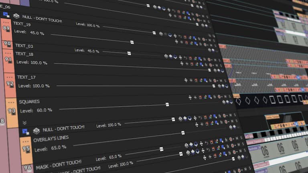Click the TEXT_17 level slider handle
Viewport: 308px width, 173px height.
pyautogui.click(x=214, y=86)
